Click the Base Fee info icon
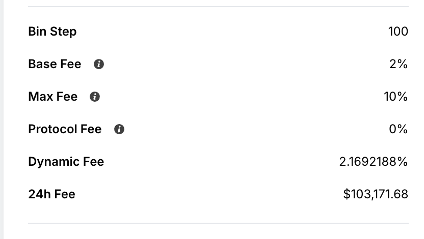This screenshot has width=424, height=239. pyautogui.click(x=99, y=65)
